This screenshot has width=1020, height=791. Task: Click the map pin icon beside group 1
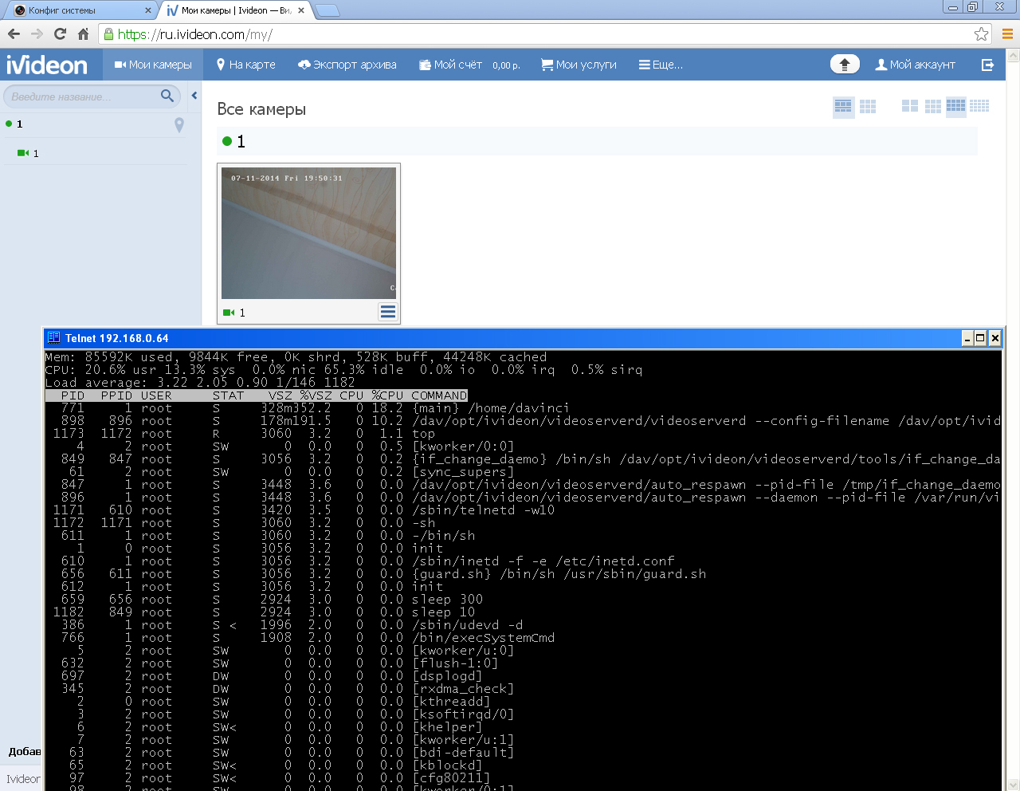click(x=179, y=124)
